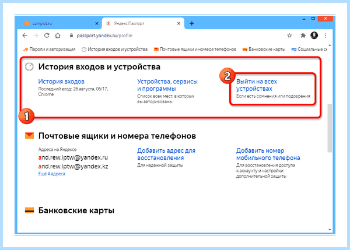Open the Социальные сети nav item
This screenshot has height=250, width=350.
click(x=309, y=50)
